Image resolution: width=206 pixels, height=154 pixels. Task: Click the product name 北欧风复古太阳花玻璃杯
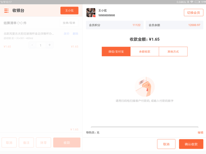pos(29,34)
